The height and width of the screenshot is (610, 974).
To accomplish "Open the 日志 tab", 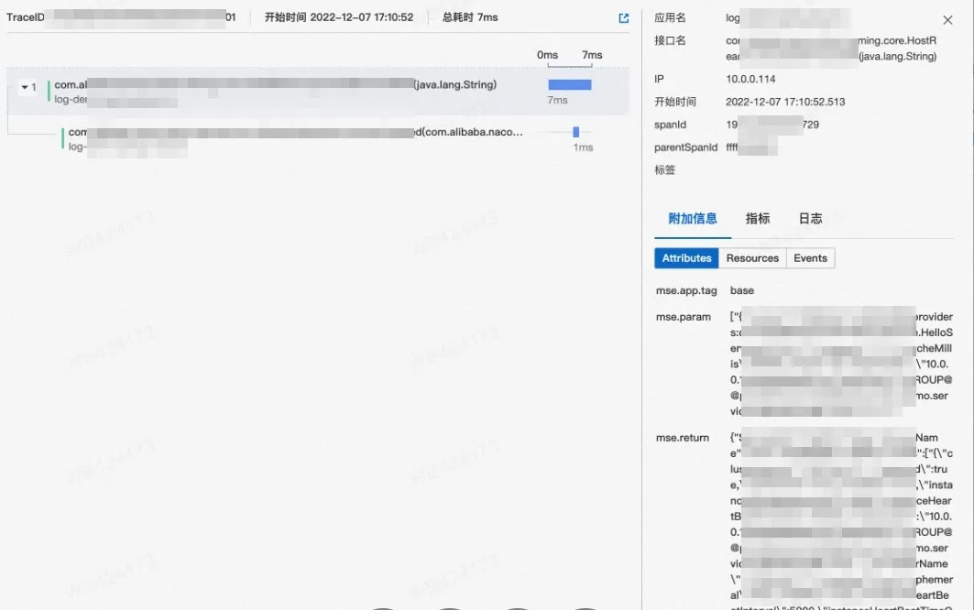I will point(811,219).
